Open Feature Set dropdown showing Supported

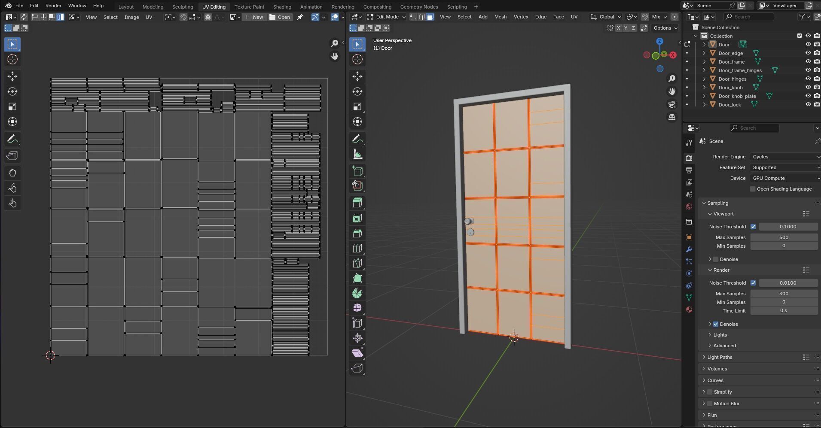(x=785, y=167)
